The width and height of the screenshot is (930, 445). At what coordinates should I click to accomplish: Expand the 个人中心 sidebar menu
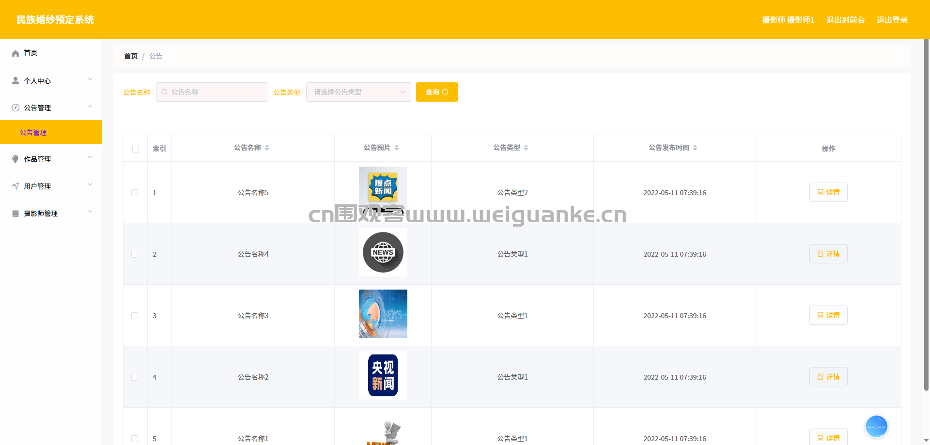click(x=51, y=81)
